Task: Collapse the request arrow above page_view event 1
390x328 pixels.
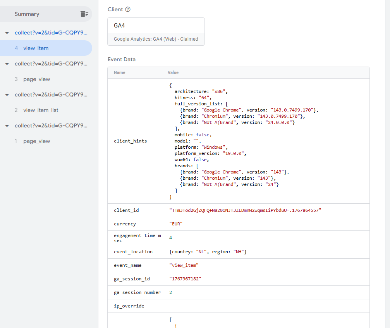Action: [7, 126]
